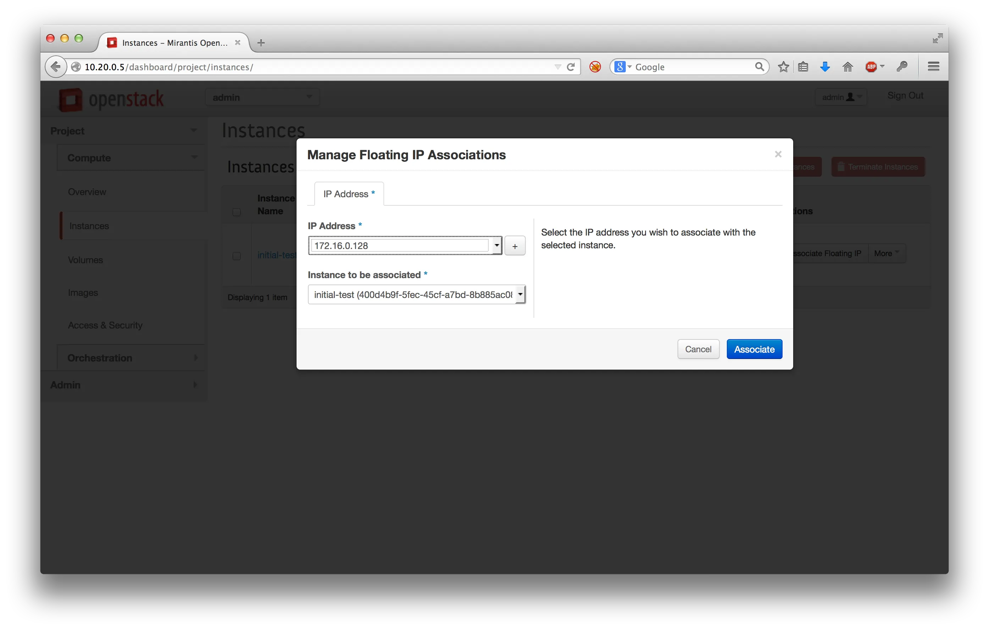
Task: Open the IP Address 172.16.0.128 dropdown
Action: tap(405, 245)
